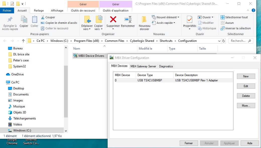Viewport: 261px width, 148px height.
Task: Pin to Accès rapide in the ribbon
Action: click(x=10, y=23)
